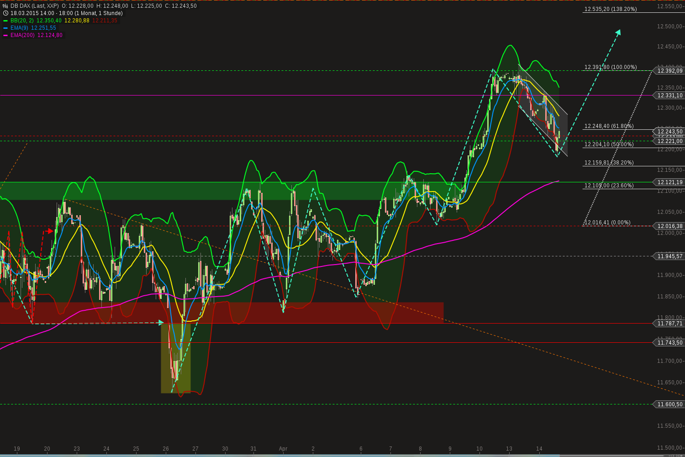Image resolution: width=685 pixels, height=457 pixels.
Task: Select the EMA(9) indicator label
Action: 20,28
